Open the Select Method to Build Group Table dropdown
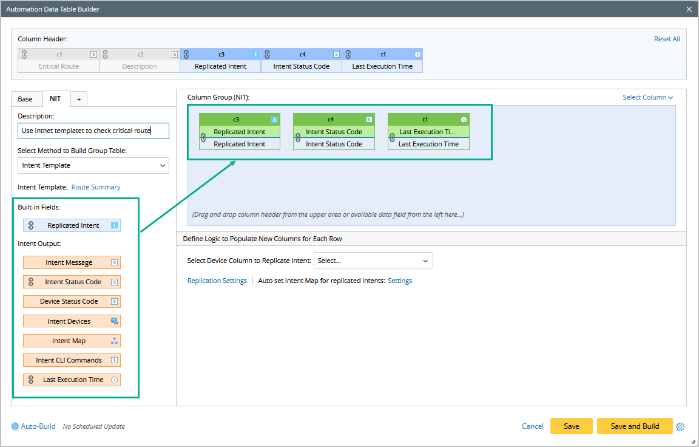This screenshot has width=699, height=447. point(93,165)
